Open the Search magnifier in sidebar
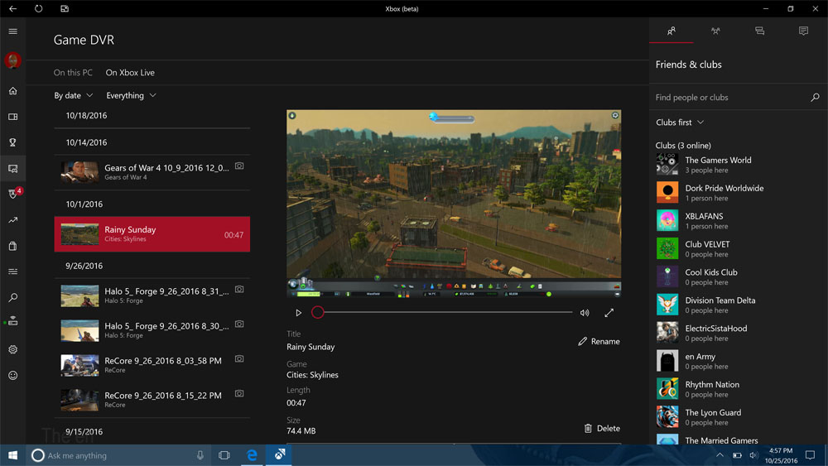The image size is (828, 466). [12, 298]
